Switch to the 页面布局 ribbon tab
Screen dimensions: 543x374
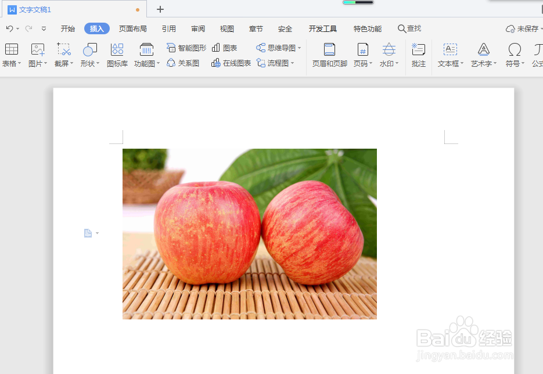pos(132,28)
